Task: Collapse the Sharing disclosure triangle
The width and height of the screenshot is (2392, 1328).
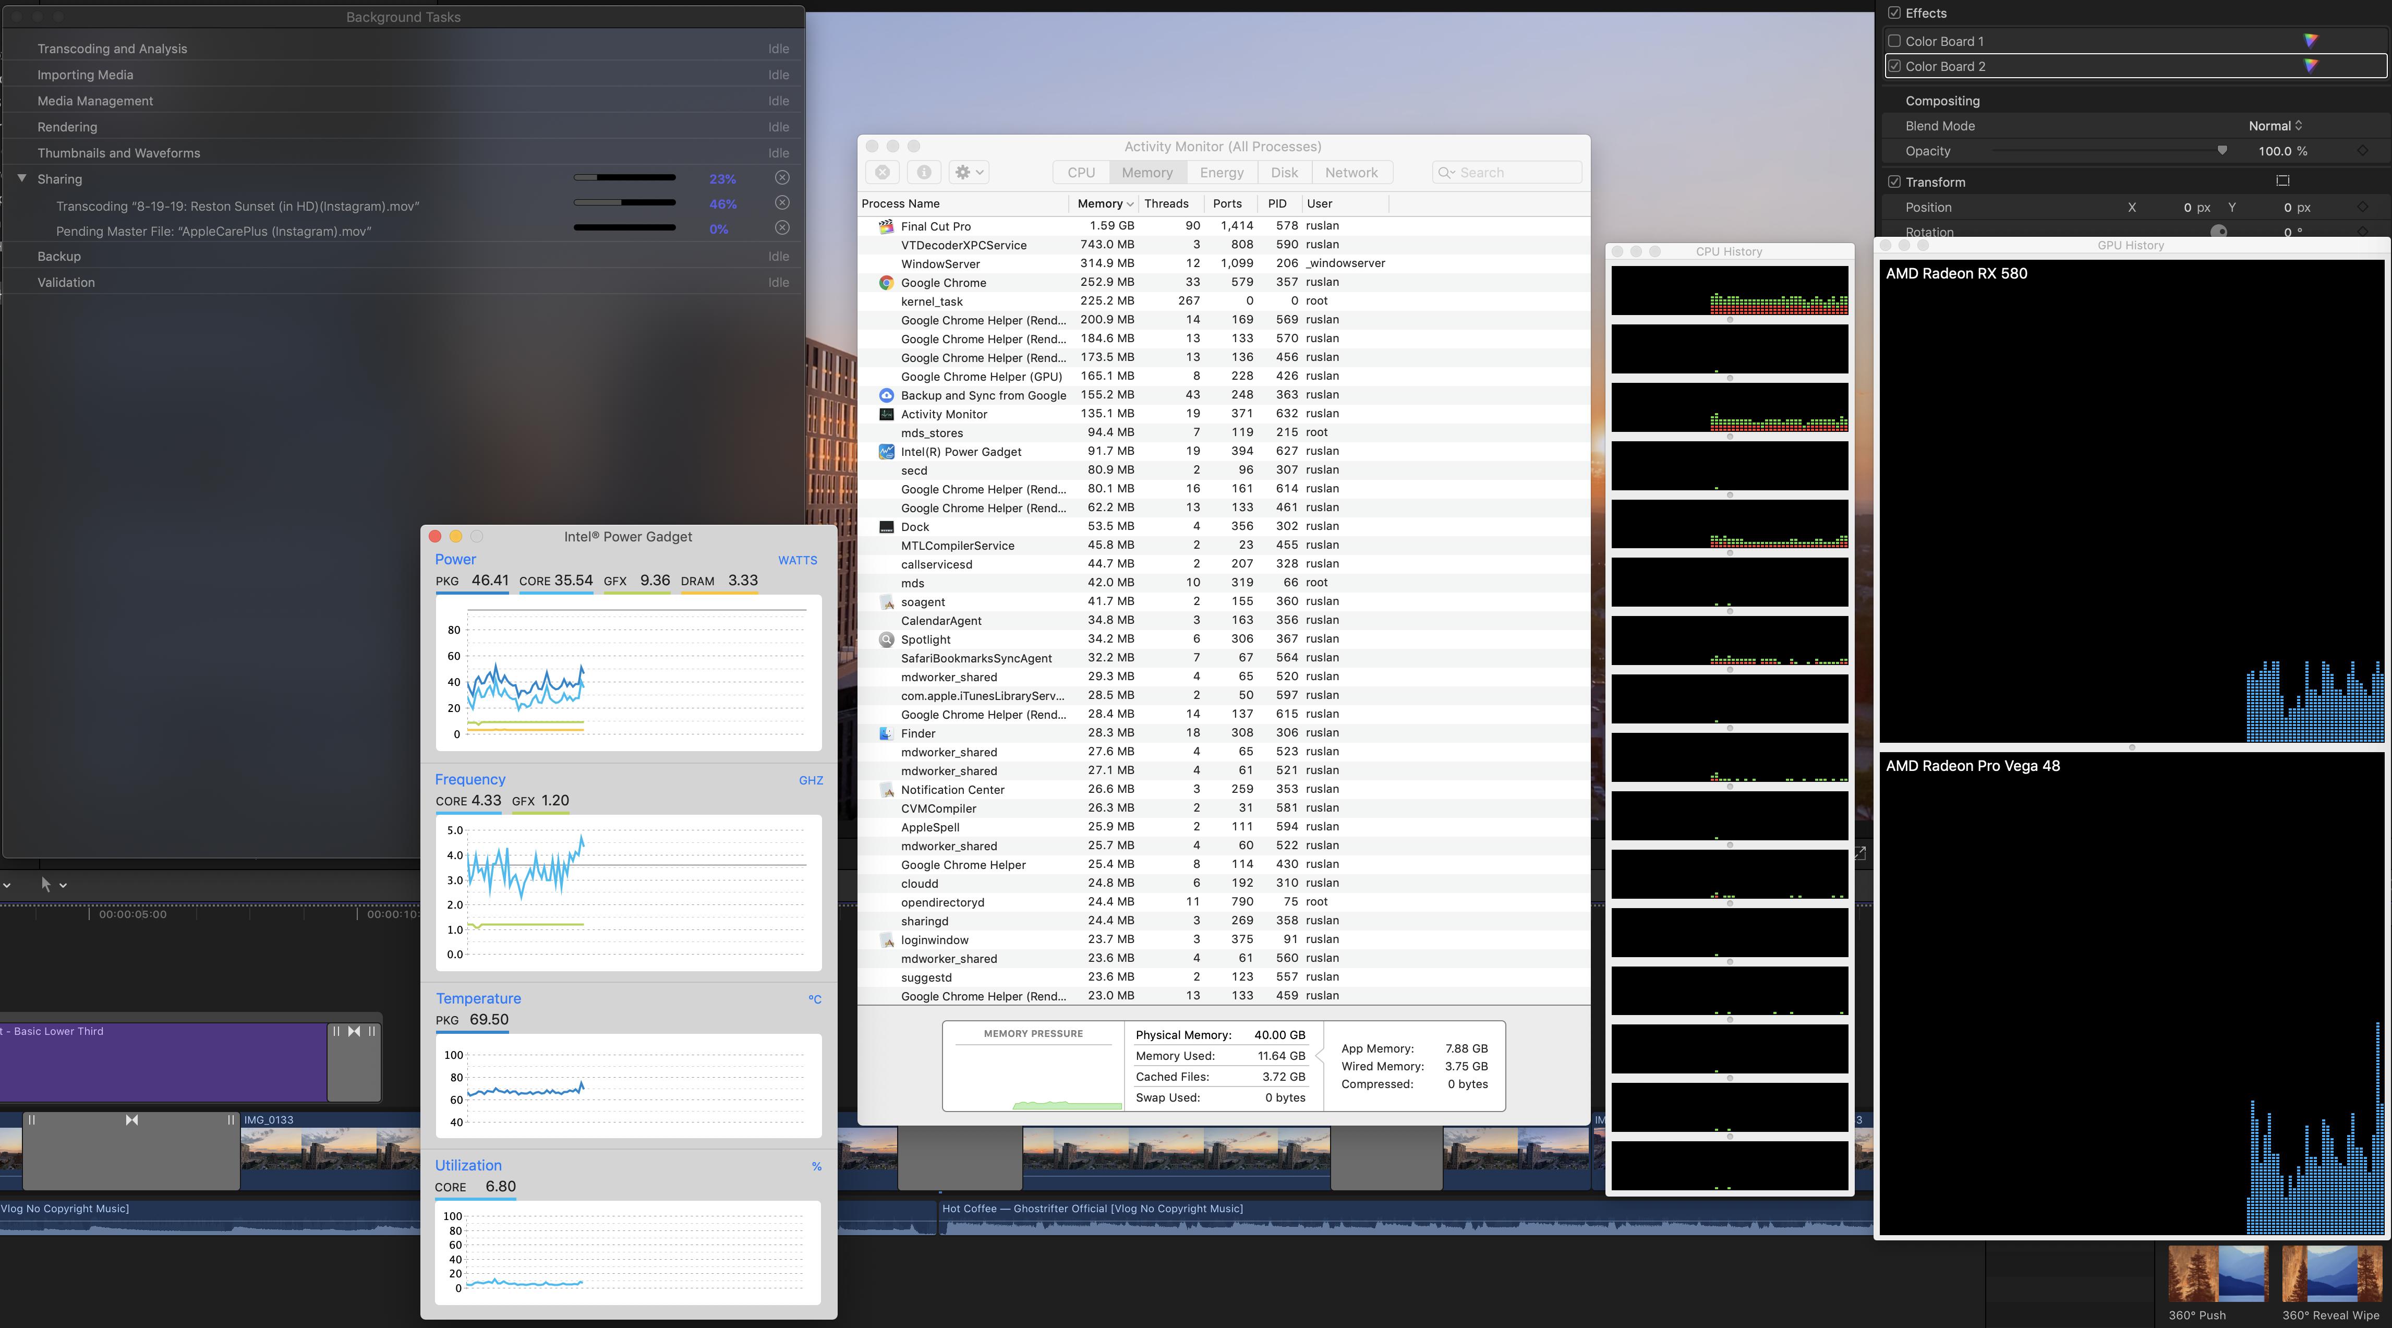Action: 21,178
